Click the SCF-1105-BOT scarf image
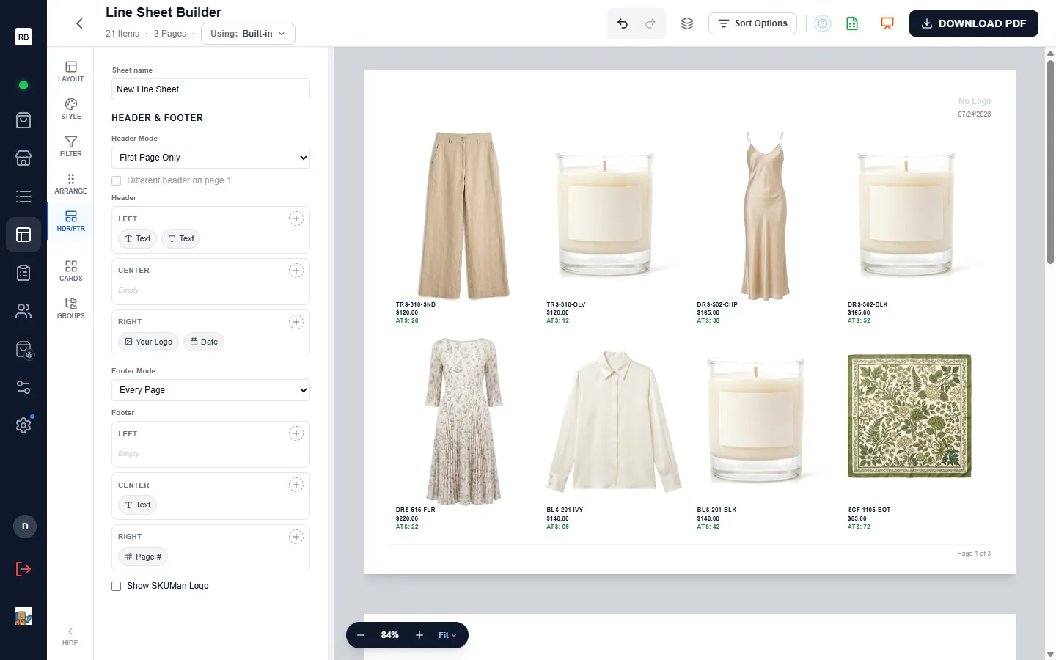Screen dimensions: 1056x660 click(x=909, y=416)
